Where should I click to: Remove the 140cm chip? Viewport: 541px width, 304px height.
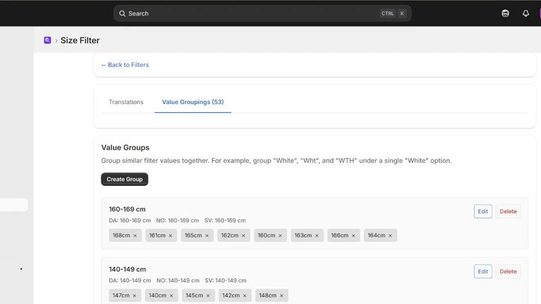172,296
